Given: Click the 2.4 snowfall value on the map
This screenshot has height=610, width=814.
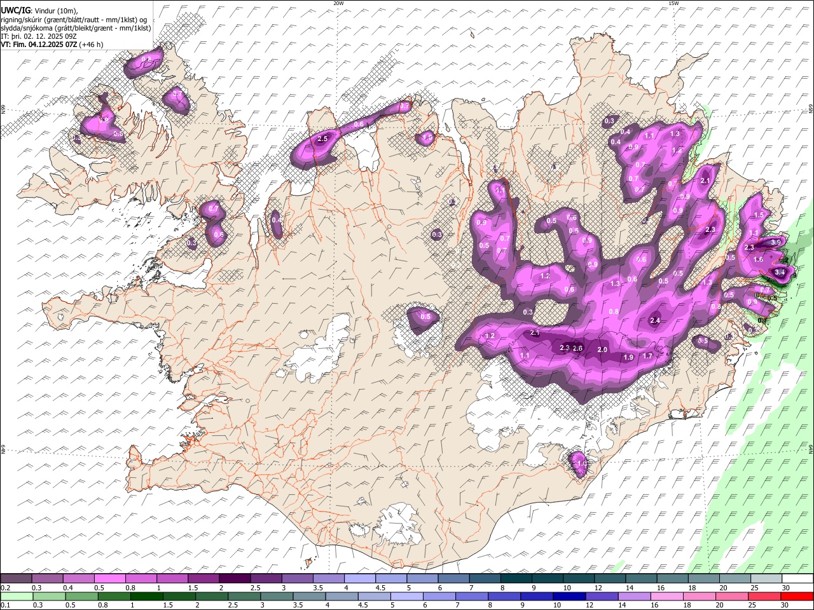Looking at the screenshot, I should 654,321.
